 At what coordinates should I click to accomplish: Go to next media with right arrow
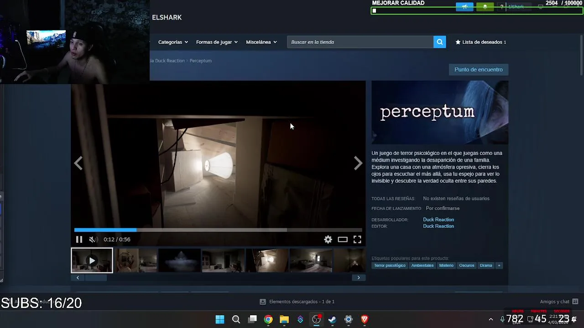358,163
